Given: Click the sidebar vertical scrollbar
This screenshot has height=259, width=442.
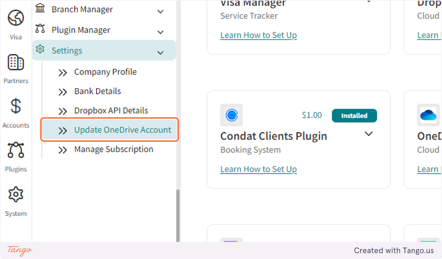Looking at the screenshot, I should tap(178, 215).
